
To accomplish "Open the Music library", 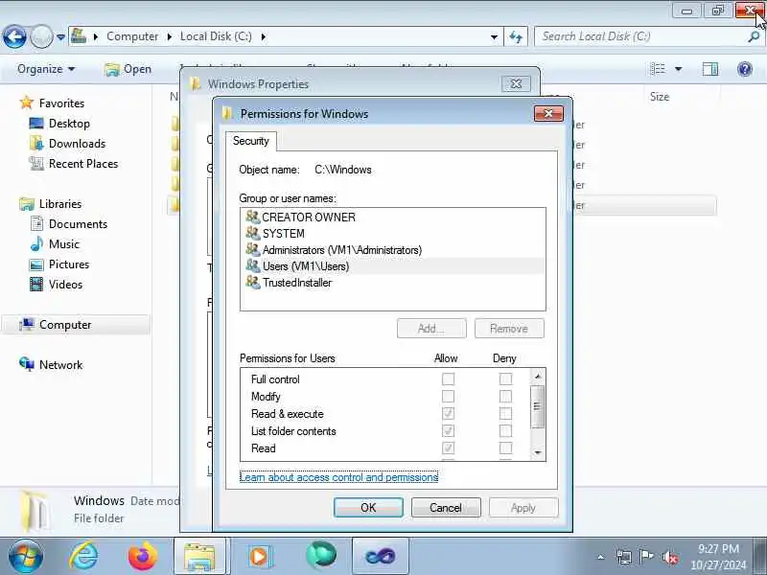I will pos(55,244).
